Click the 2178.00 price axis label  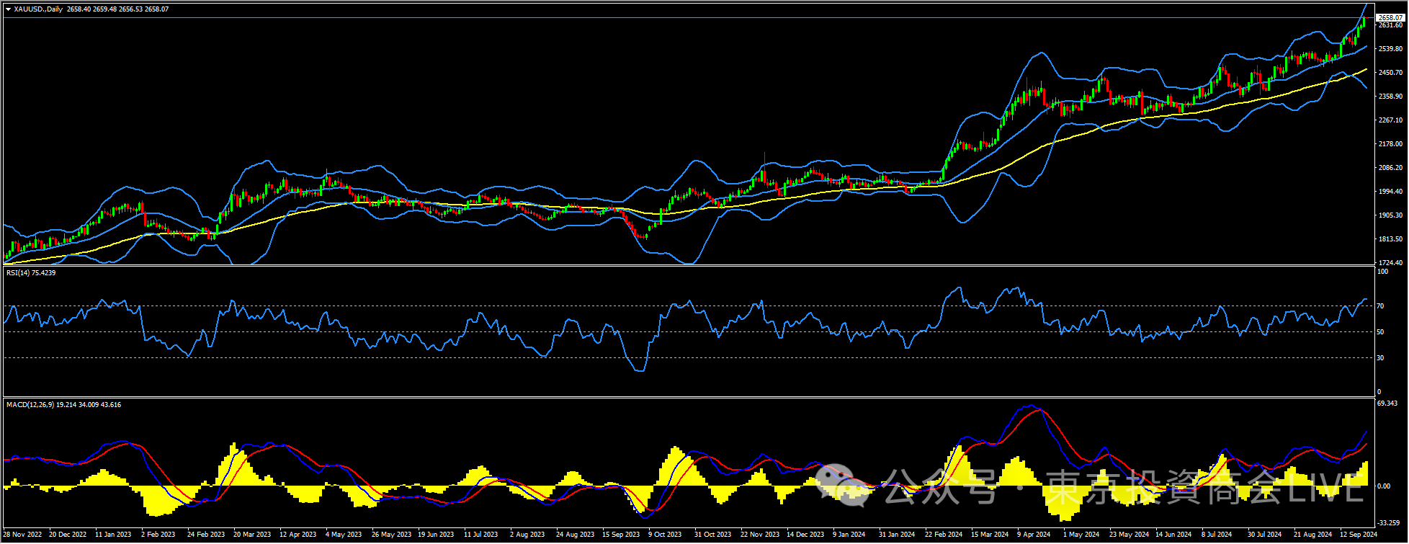click(1390, 144)
